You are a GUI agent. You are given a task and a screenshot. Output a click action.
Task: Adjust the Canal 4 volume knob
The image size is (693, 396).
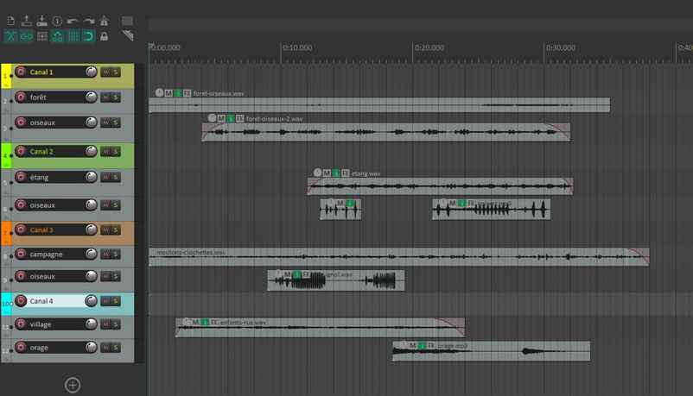tap(92, 301)
